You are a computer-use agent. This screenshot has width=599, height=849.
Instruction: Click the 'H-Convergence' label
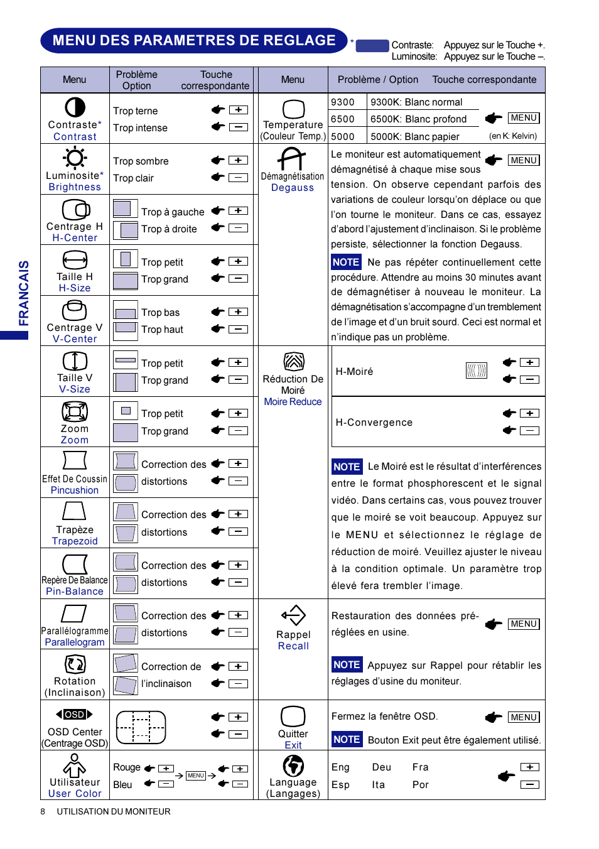pos(374,423)
